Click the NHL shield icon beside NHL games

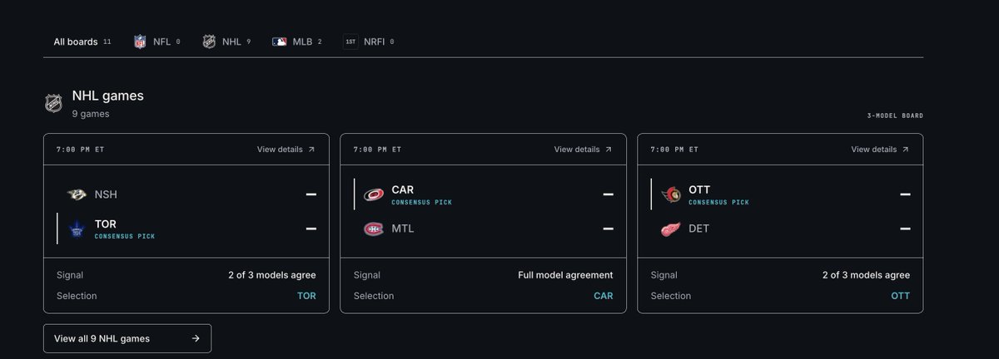click(x=53, y=104)
